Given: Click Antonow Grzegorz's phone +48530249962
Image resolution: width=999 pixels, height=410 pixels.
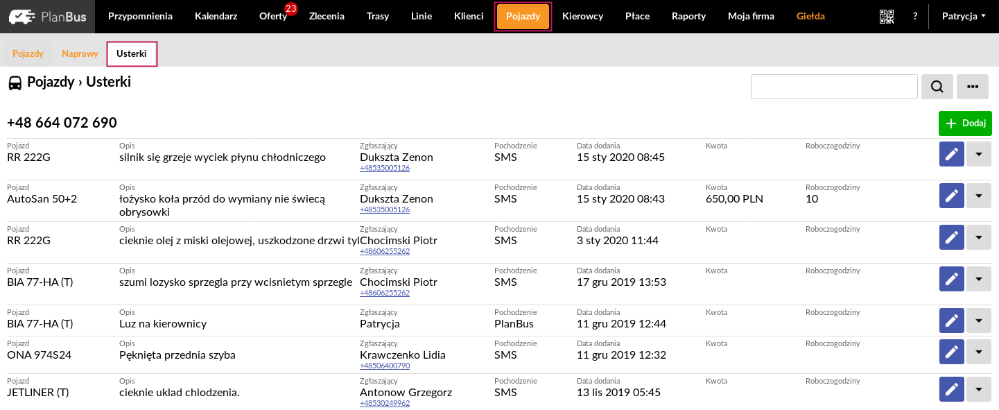Looking at the screenshot, I should click(x=385, y=403).
